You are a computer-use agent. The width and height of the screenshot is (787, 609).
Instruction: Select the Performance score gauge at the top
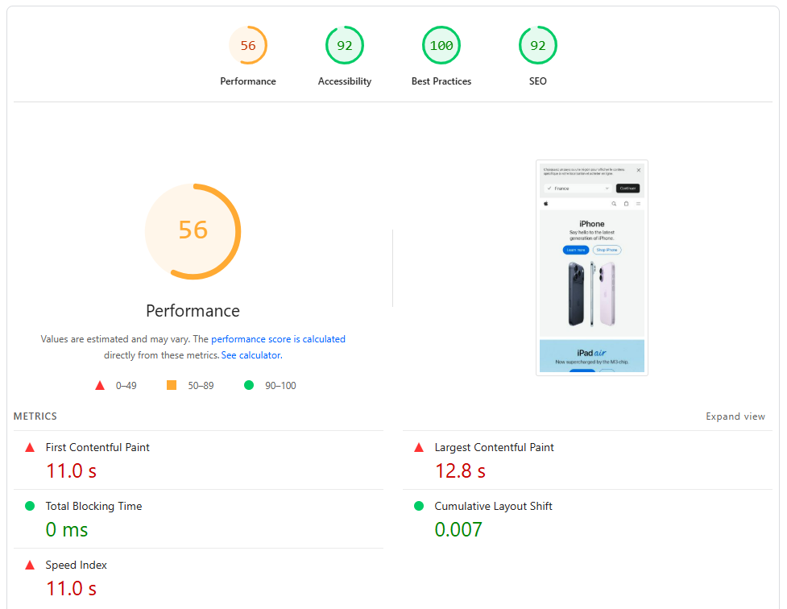(248, 45)
